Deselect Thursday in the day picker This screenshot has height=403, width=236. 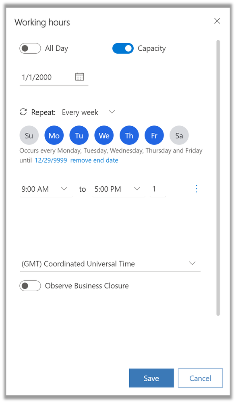click(x=129, y=136)
